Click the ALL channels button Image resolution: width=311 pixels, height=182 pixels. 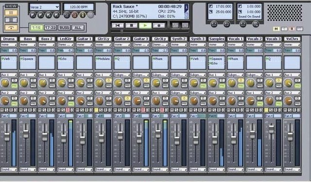pyautogui.click(x=78, y=28)
